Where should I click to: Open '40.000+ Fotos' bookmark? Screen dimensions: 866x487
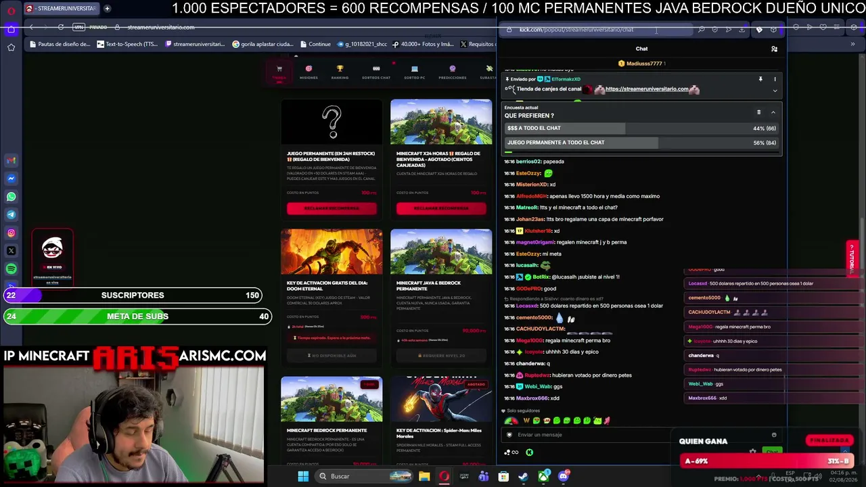(x=423, y=44)
